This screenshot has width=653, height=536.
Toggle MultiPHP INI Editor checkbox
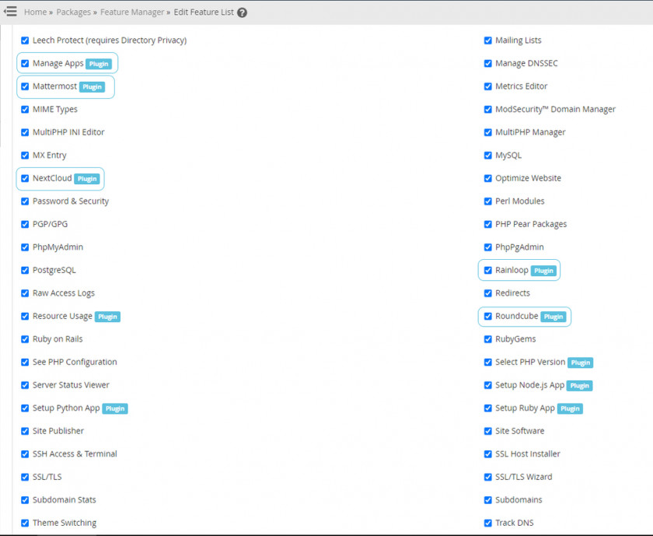pyautogui.click(x=25, y=132)
